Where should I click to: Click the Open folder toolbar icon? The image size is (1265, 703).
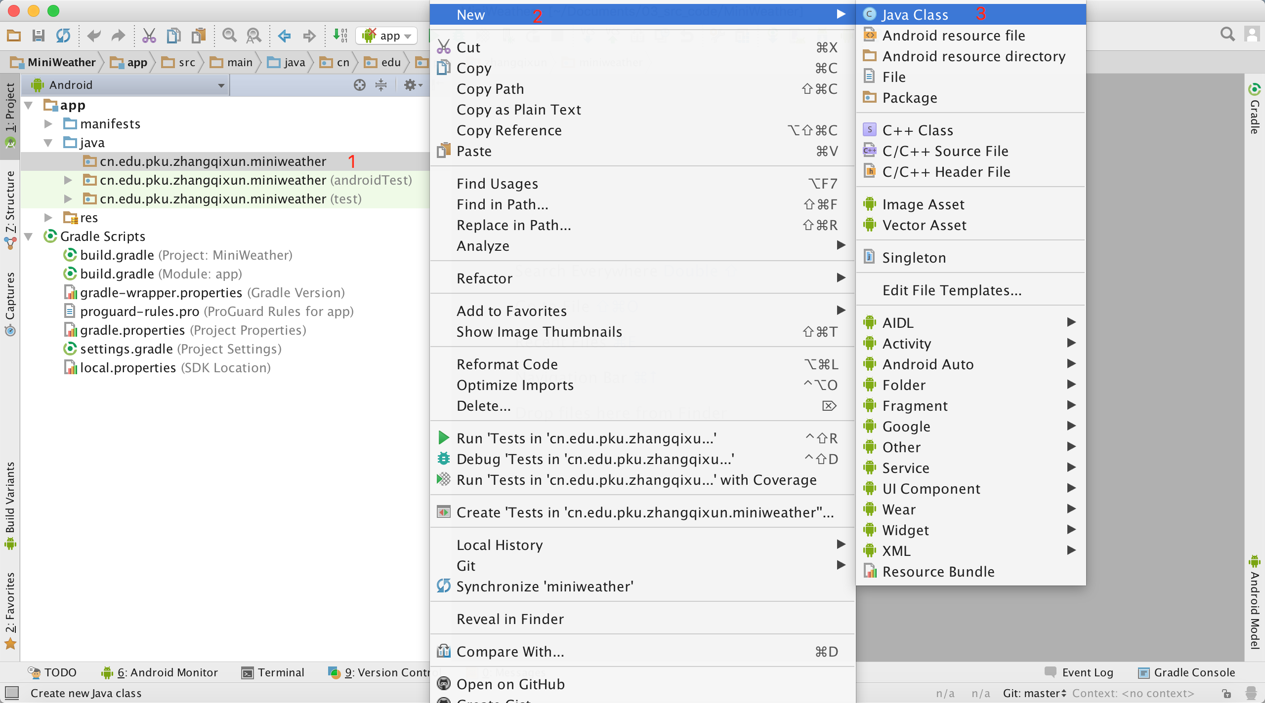[14, 36]
